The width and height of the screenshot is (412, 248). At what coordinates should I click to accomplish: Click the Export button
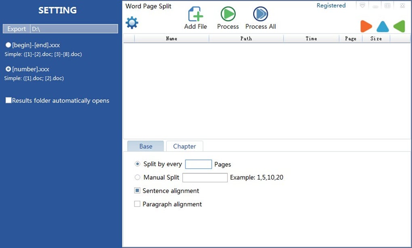(17, 29)
